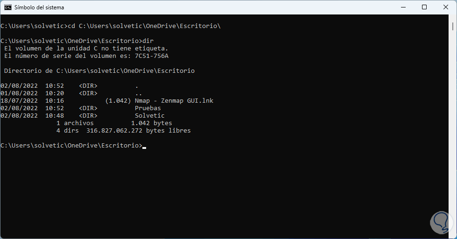Click the '316.827.062.272 bytes libres' text
This screenshot has width=457, height=239.
138,131
